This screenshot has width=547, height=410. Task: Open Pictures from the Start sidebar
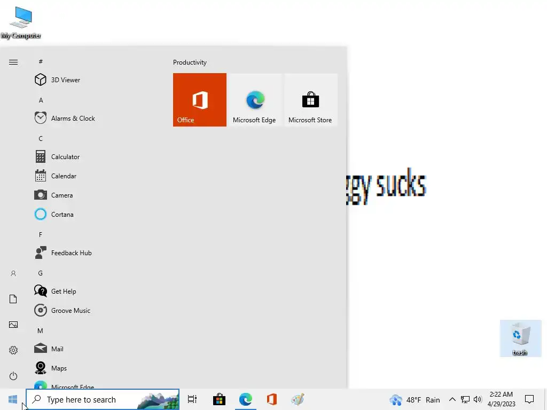[13, 325]
